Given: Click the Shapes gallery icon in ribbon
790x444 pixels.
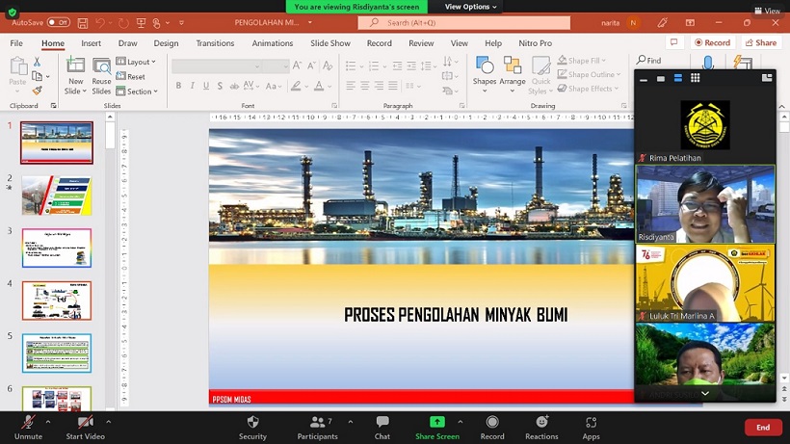Looking at the screenshot, I should (x=485, y=65).
